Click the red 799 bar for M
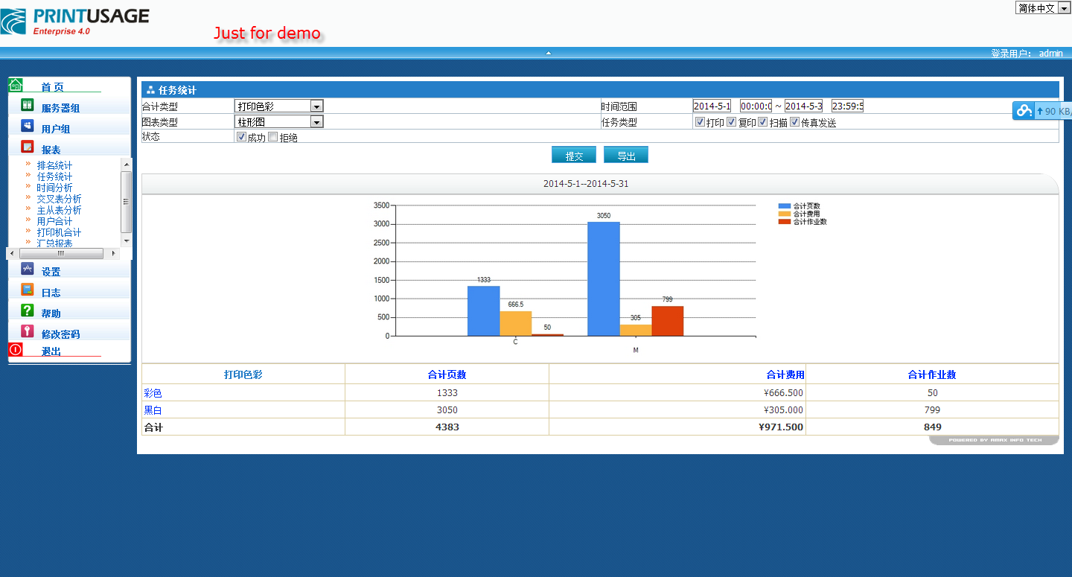The image size is (1072, 577). pyautogui.click(x=667, y=321)
